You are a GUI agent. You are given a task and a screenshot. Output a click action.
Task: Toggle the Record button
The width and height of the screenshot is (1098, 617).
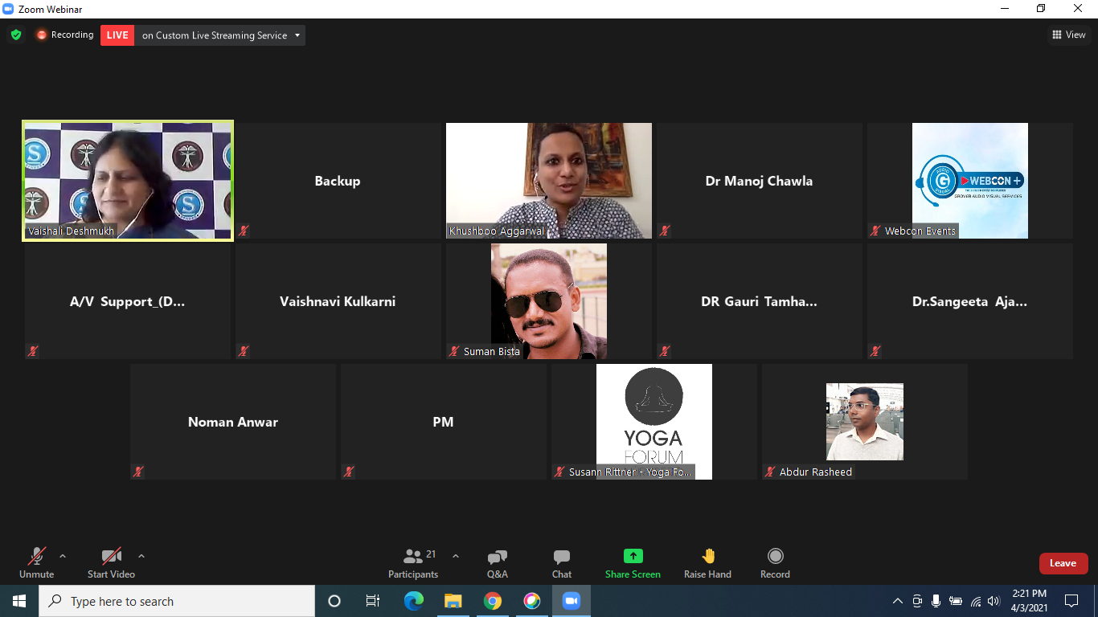[775, 562]
